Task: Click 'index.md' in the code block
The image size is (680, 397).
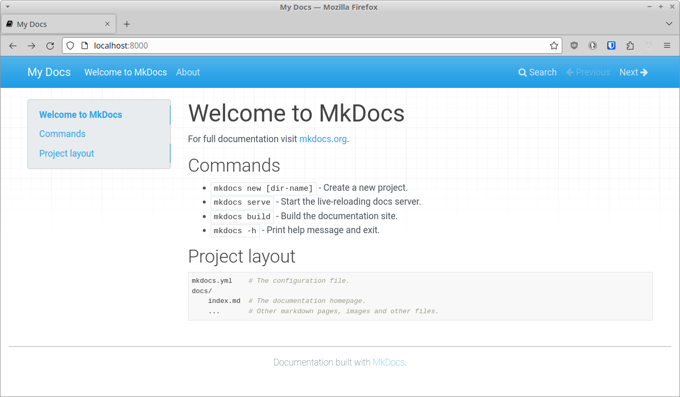Action: pyautogui.click(x=224, y=301)
